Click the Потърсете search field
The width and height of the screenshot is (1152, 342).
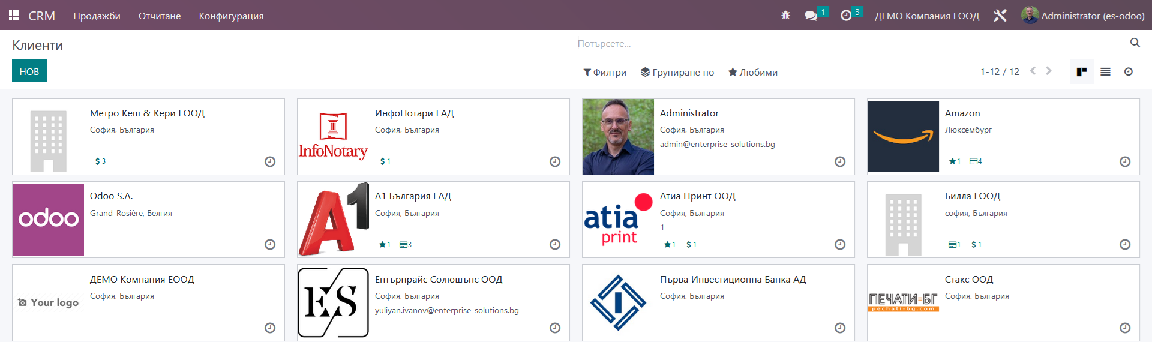pos(852,43)
